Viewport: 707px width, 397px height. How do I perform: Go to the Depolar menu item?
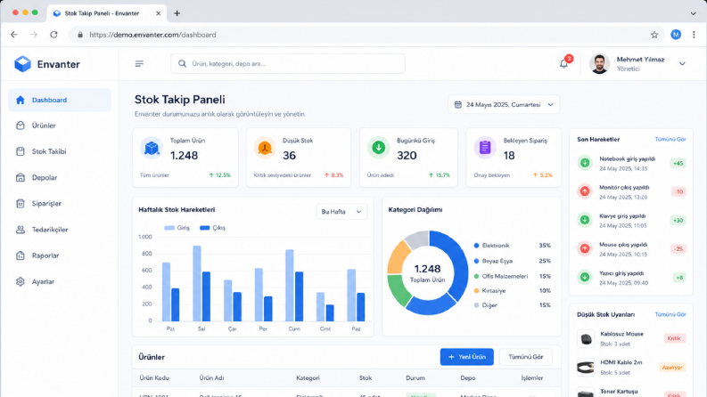pos(60,178)
